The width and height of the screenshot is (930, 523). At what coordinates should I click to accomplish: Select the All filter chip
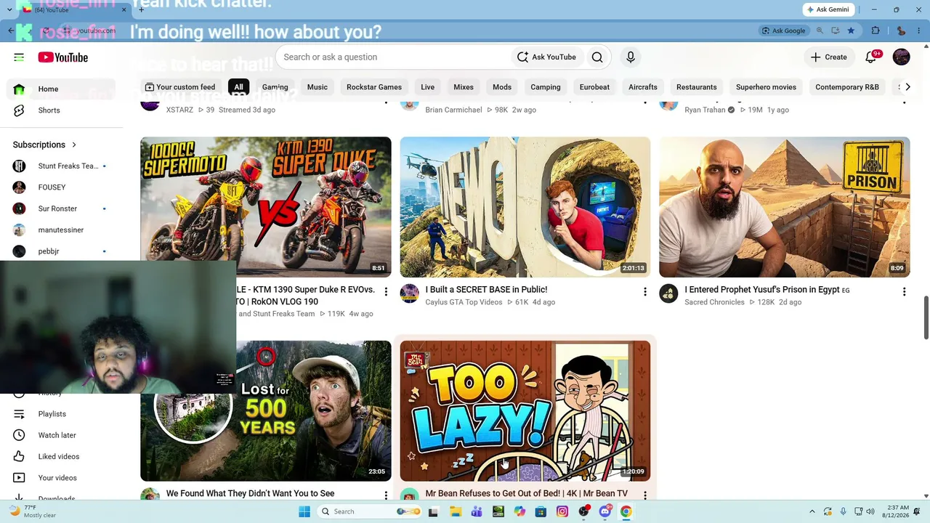tap(238, 87)
